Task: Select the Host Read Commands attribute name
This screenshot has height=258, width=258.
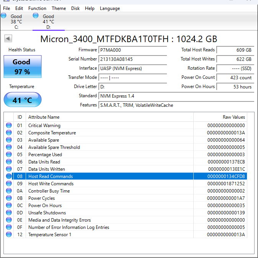Action: coord(51,176)
